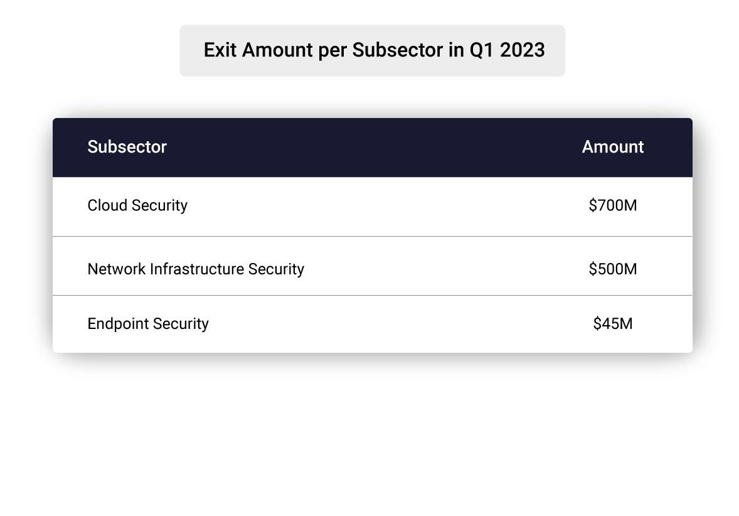This screenshot has height=516, width=739.
Task: Click the word "Cloud" in the first row
Action: [x=105, y=205]
